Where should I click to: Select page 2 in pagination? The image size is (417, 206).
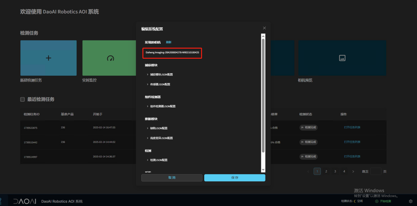326,172
